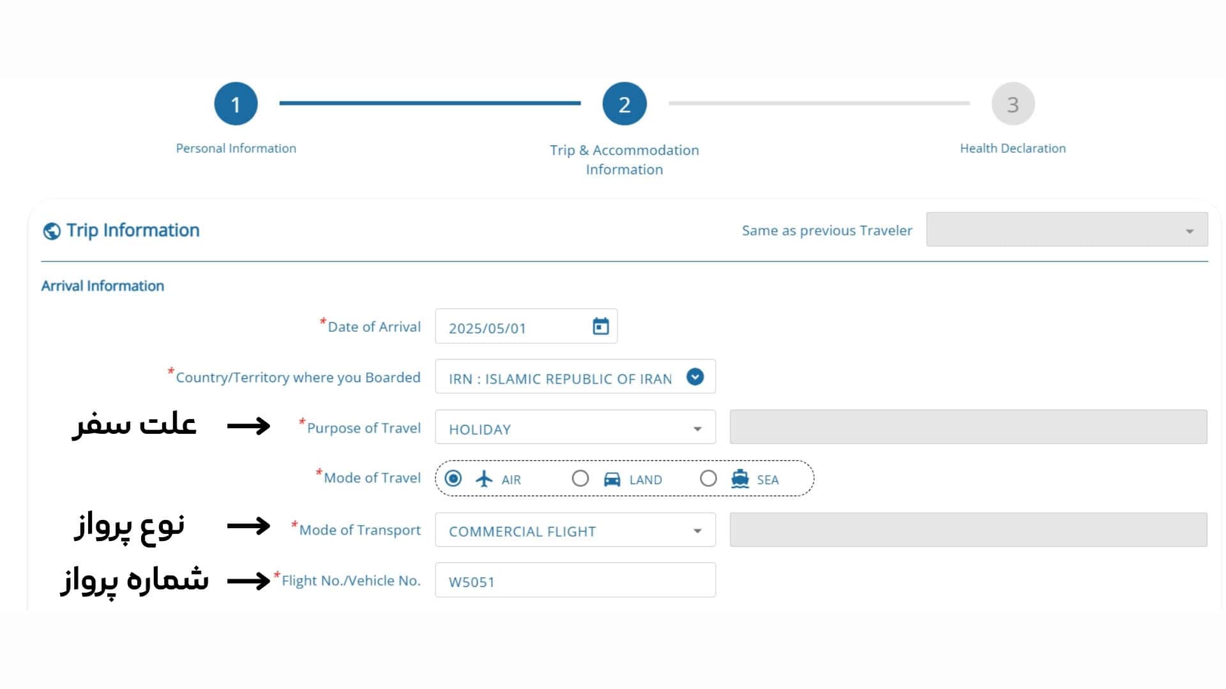Click the step 2 circle
Viewport: 1226px width, 689px height.
pos(624,103)
